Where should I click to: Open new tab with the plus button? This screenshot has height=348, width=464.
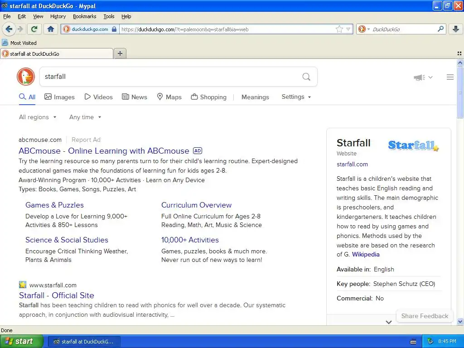[120, 53]
